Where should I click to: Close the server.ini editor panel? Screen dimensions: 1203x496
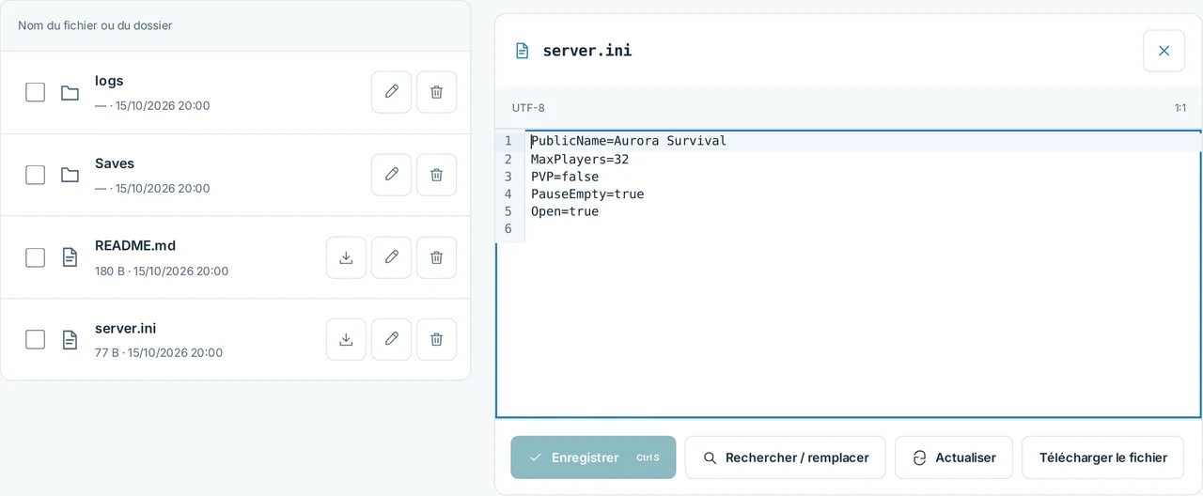click(x=1164, y=51)
